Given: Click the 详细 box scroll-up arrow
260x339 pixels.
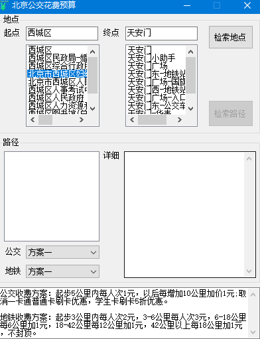Looking at the screenshot, I should pos(249,159).
